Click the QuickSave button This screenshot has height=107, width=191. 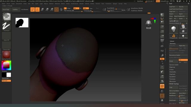(x=140, y=1)
